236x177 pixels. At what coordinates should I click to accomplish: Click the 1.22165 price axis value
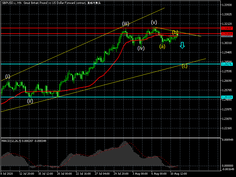coord(227,128)
